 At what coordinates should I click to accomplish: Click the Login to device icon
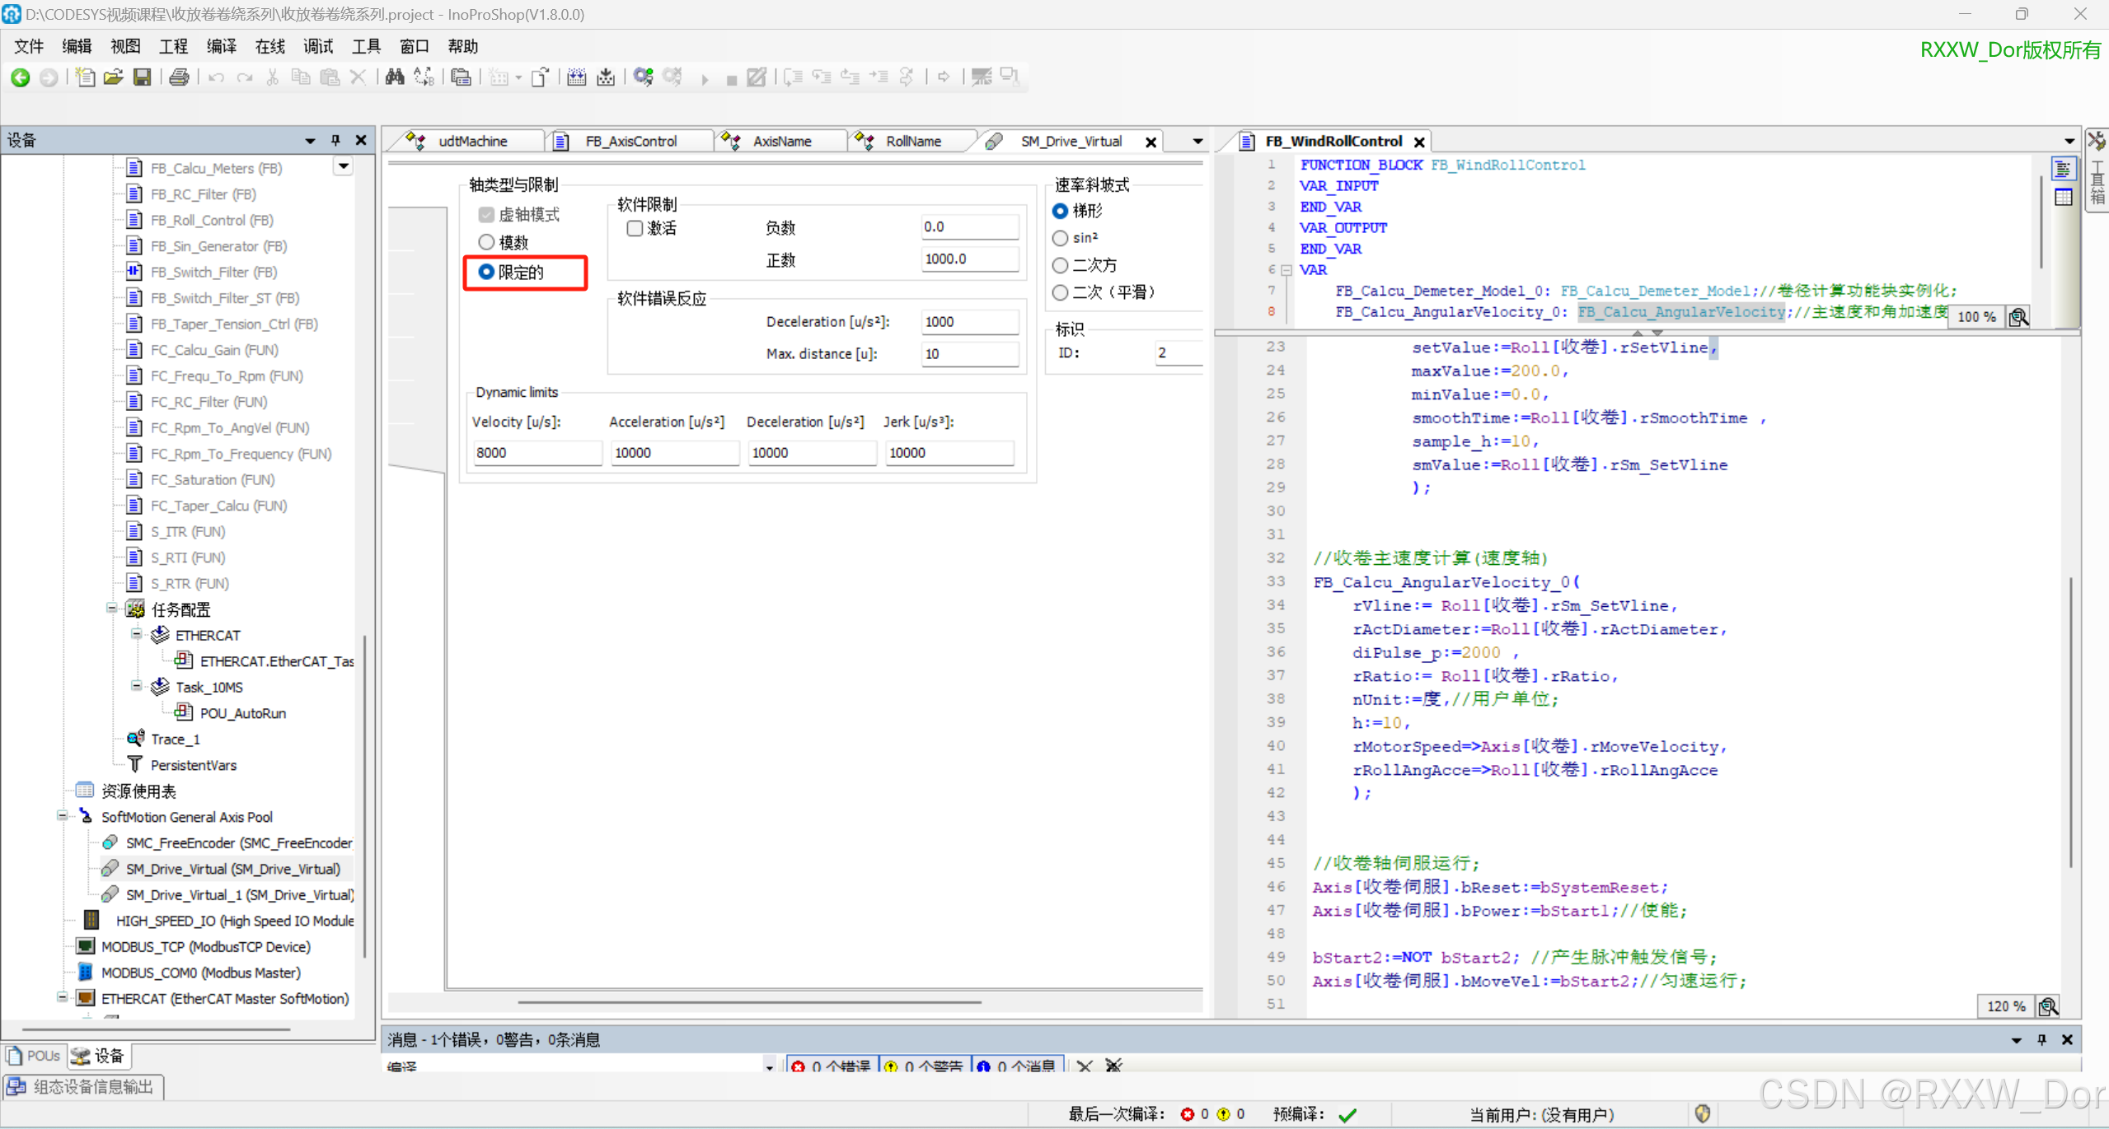[x=644, y=77]
